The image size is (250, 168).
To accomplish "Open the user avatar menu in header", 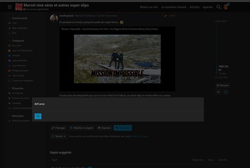I will point(226,7).
